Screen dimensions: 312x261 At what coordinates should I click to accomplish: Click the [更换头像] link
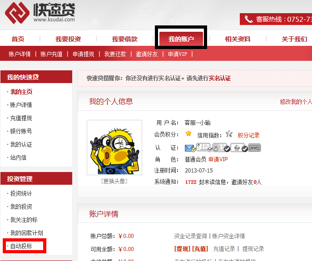[x=114, y=181]
